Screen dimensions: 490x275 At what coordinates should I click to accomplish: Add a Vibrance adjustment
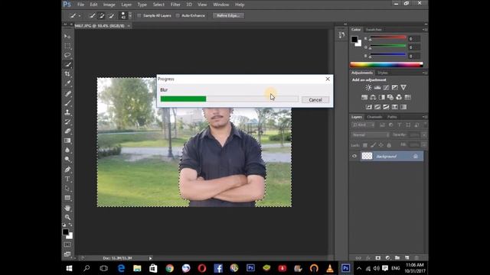[x=403, y=88]
